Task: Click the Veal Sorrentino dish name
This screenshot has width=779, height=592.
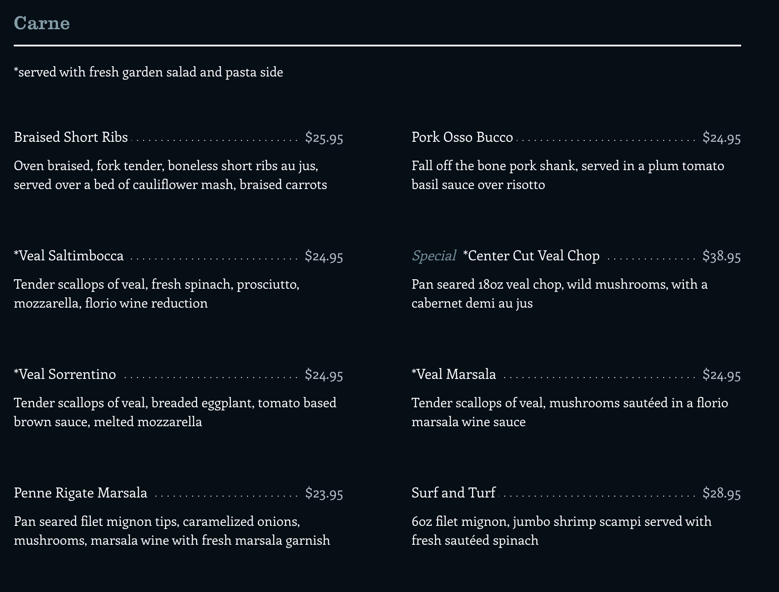Action: coord(65,374)
